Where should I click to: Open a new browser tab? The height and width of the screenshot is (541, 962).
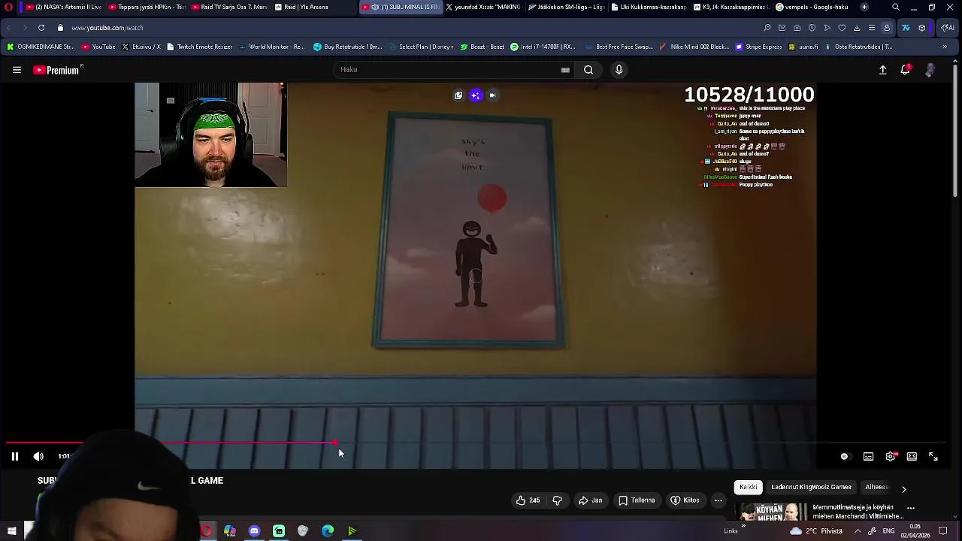[x=864, y=7]
